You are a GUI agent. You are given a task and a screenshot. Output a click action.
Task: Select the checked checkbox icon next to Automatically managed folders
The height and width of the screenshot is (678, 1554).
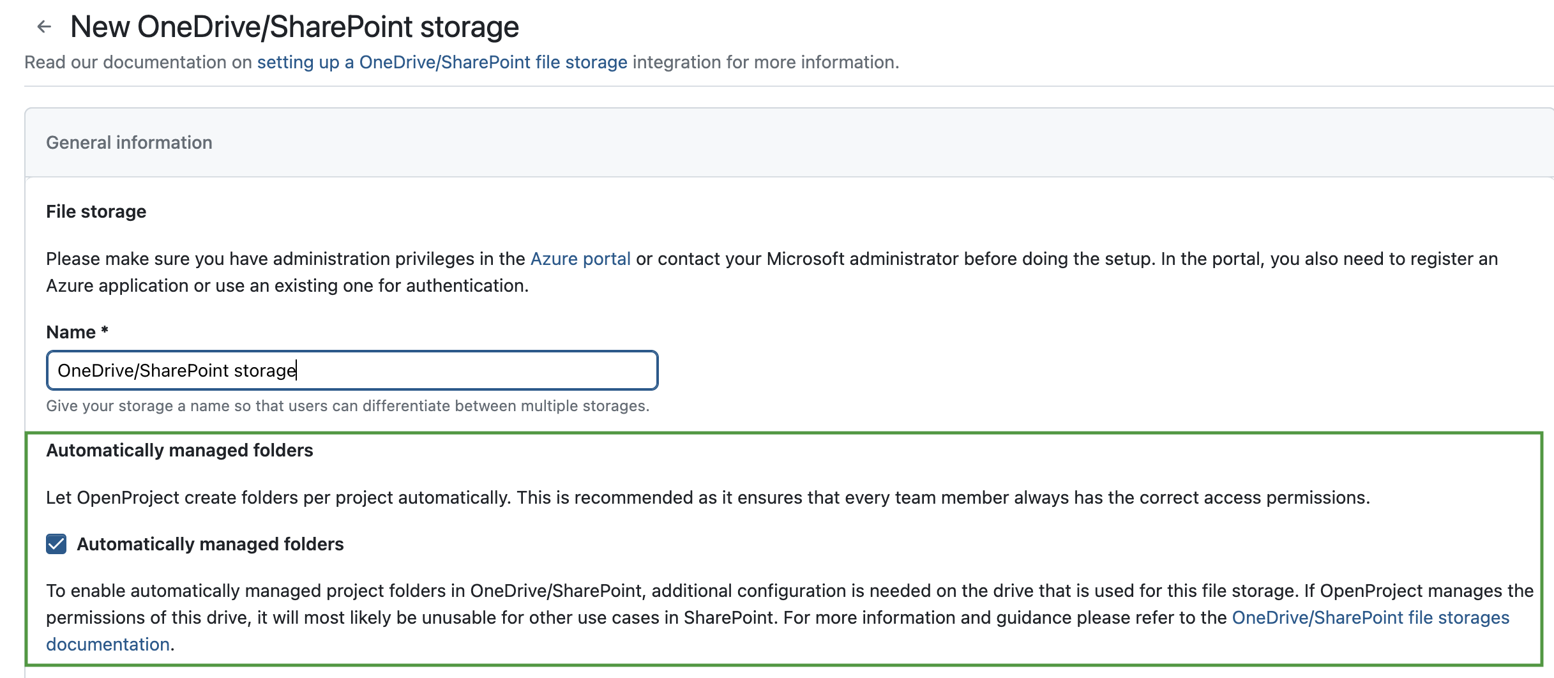[x=56, y=545]
